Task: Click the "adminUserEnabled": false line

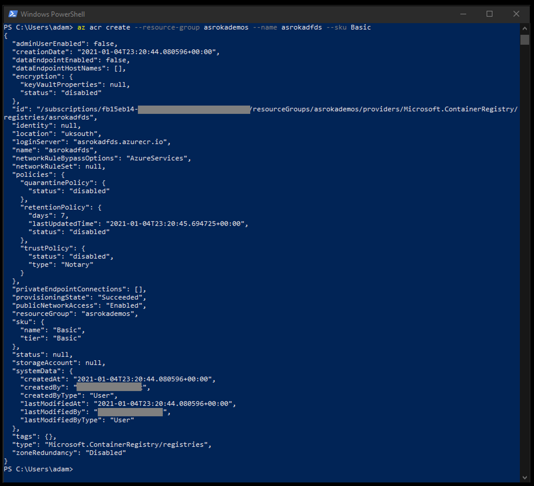Action: (x=65, y=44)
